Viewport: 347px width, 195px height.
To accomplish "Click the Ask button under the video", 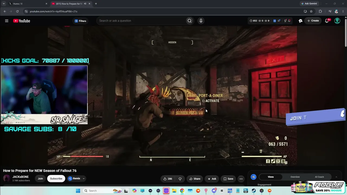I will [212, 179].
